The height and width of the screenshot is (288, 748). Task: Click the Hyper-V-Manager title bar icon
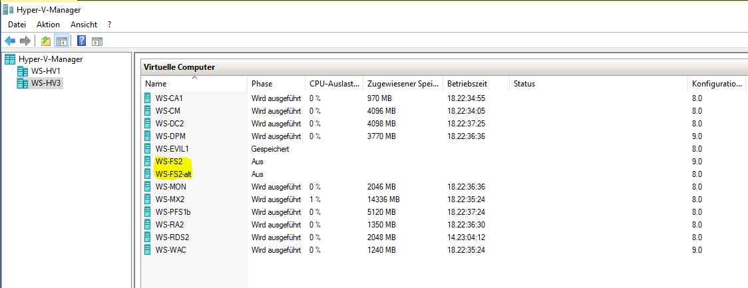click(x=8, y=9)
